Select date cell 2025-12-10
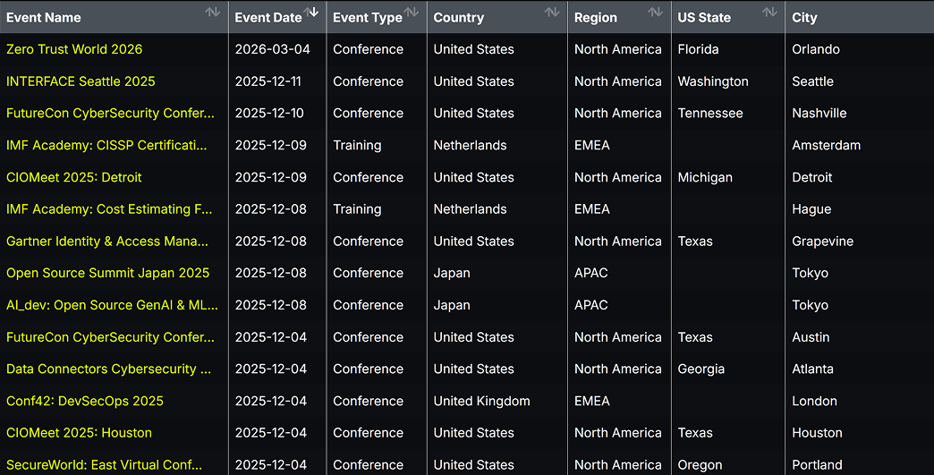 click(x=269, y=113)
